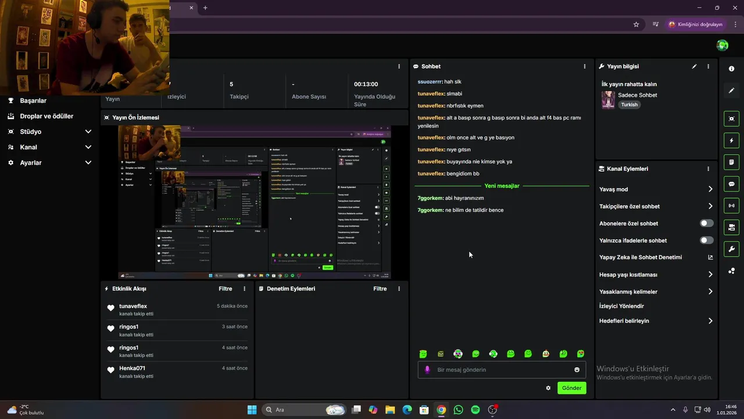Open the stats bar three-dot menu
Viewport: 744px width, 419px height.
[399, 66]
